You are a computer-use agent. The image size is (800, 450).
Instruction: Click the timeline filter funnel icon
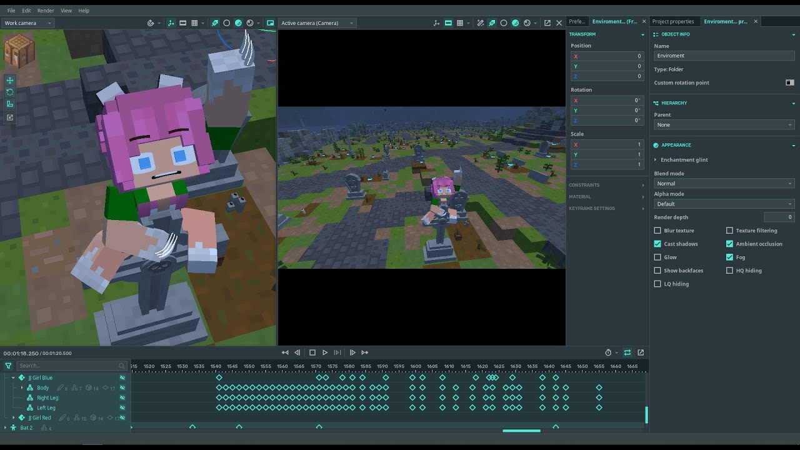pyautogui.click(x=8, y=366)
